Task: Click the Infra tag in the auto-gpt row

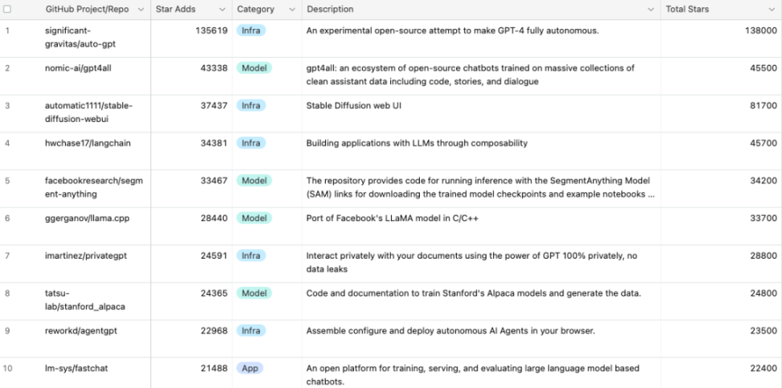Action: [x=251, y=31]
